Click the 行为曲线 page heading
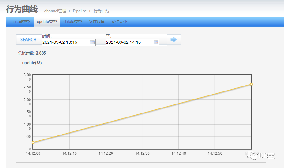Image resolution: width=284 pixels, height=168 pixels. click(22, 9)
